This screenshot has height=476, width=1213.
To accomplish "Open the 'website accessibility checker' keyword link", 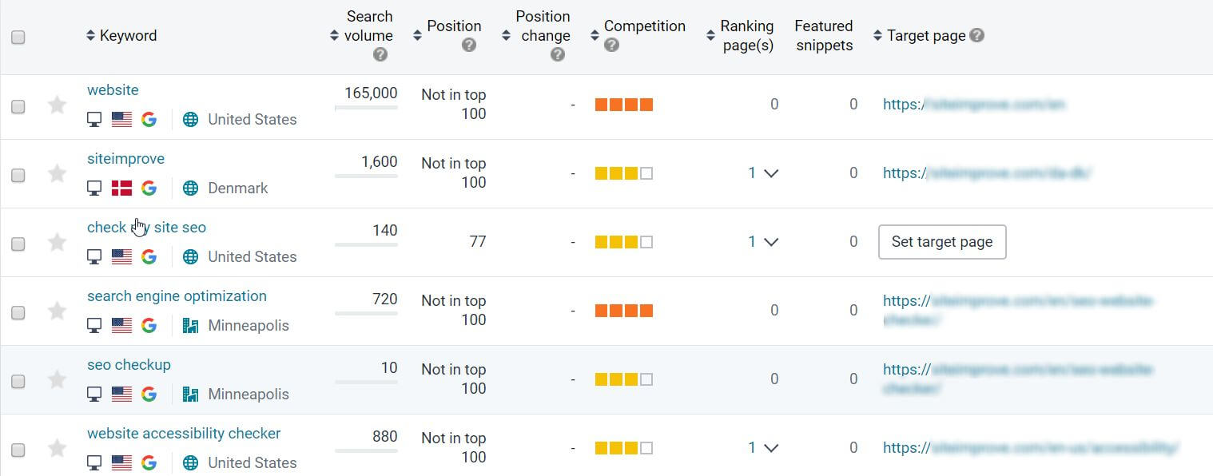I will tap(184, 434).
